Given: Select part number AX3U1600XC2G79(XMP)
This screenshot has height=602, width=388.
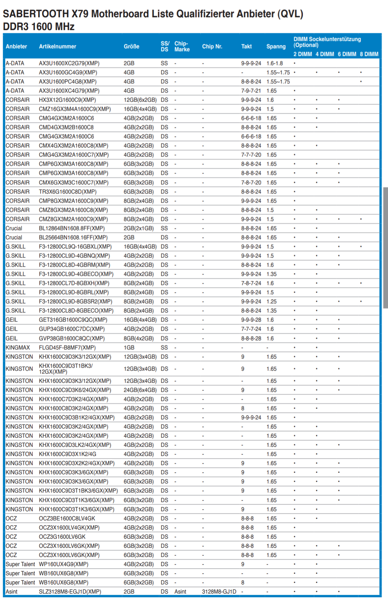Looking at the screenshot, I should [69, 63].
